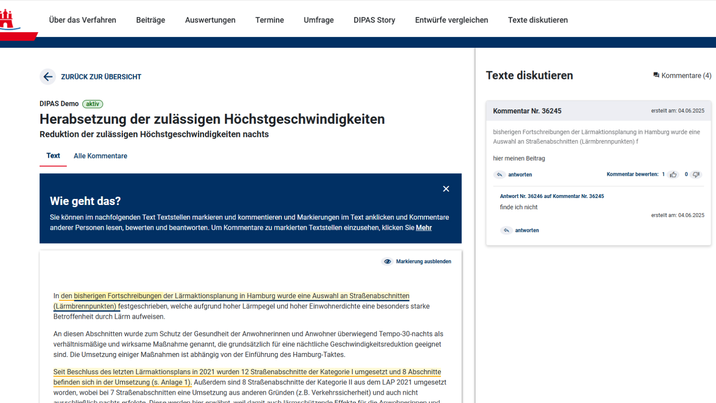The width and height of the screenshot is (716, 403).
Task: Click the back arrow next to ZURÜCK ZUR ÜBERSICHT
Action: pyautogui.click(x=47, y=77)
